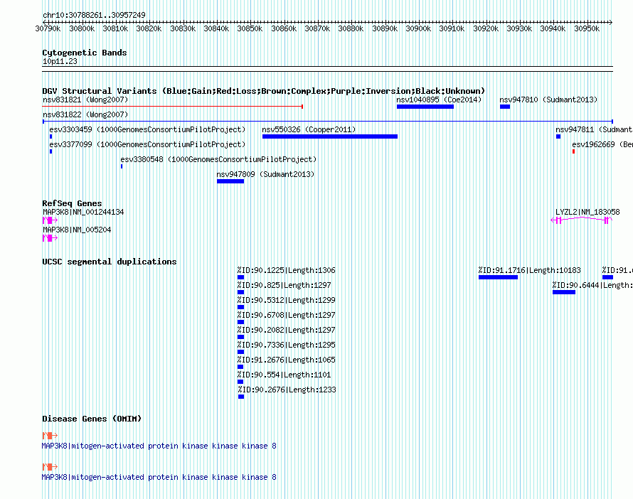Open the nsv831821 (Wong2007) label

(x=85, y=100)
